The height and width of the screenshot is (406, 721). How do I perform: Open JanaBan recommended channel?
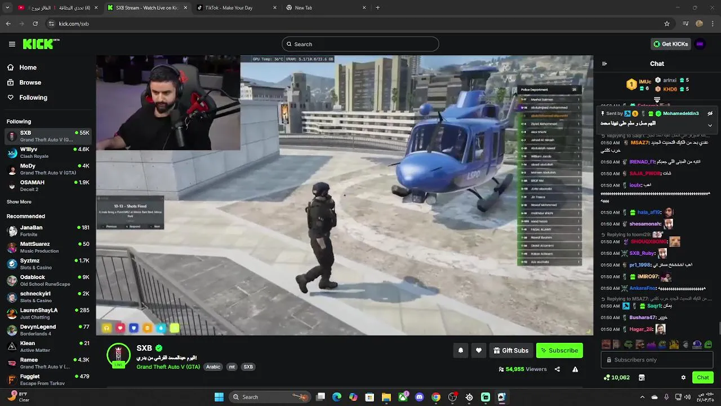(48, 231)
